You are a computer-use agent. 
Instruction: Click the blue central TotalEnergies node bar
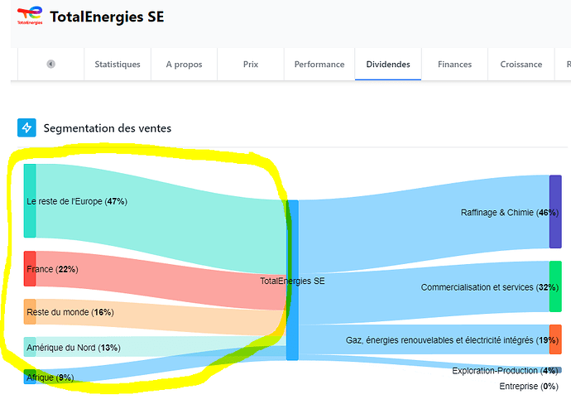[292, 280]
